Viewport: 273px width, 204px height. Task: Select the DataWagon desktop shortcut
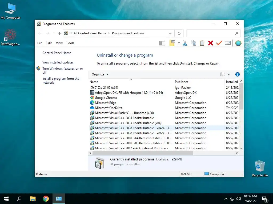(10, 37)
